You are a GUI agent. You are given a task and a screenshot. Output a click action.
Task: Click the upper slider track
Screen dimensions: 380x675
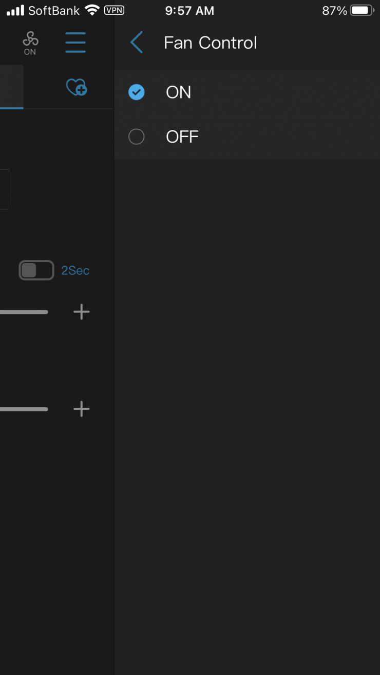click(24, 312)
